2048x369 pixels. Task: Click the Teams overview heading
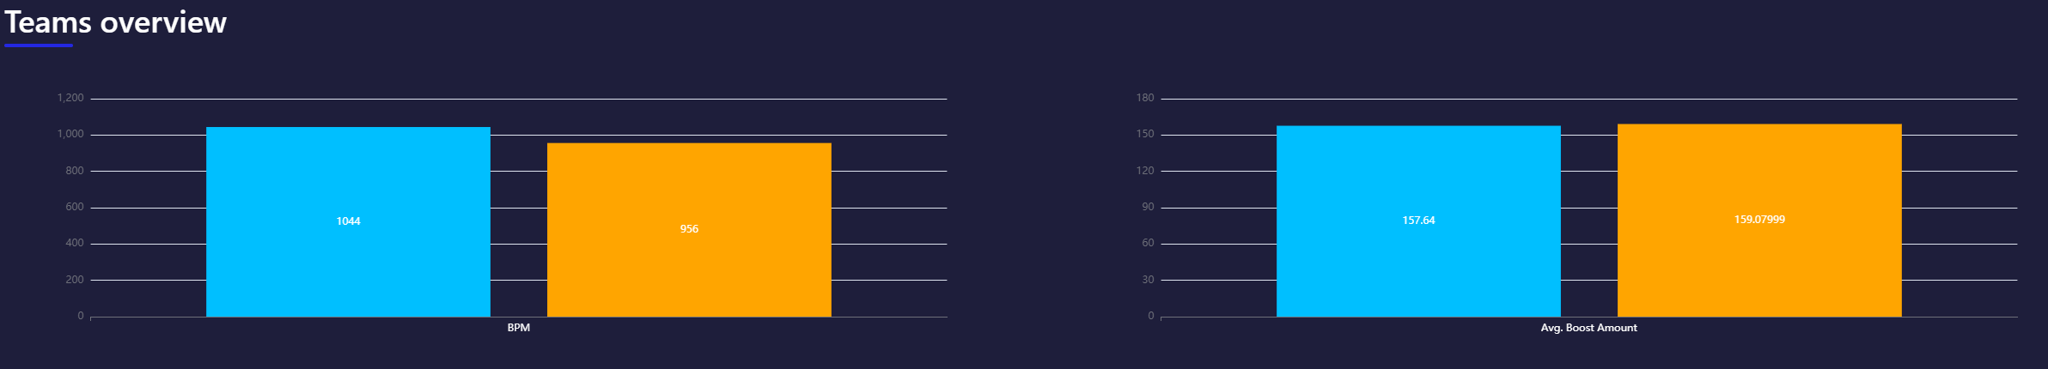pyautogui.click(x=116, y=22)
